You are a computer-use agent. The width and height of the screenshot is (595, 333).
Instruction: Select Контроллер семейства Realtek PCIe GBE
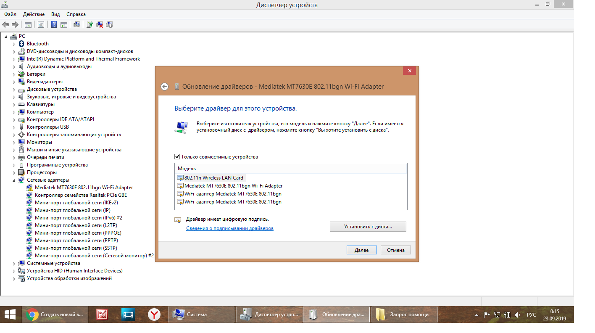tap(81, 195)
